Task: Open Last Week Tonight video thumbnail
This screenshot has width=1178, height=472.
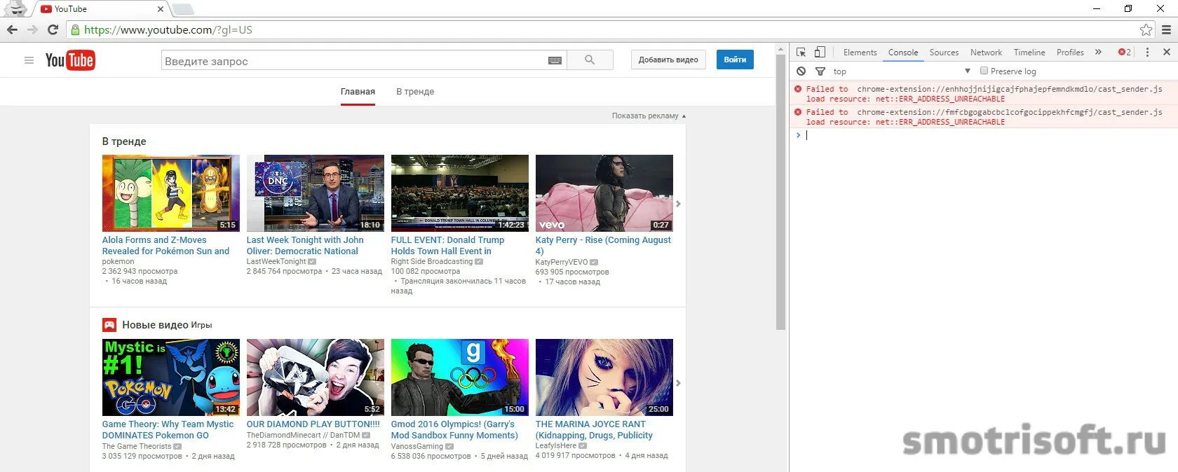Action: pos(315,193)
